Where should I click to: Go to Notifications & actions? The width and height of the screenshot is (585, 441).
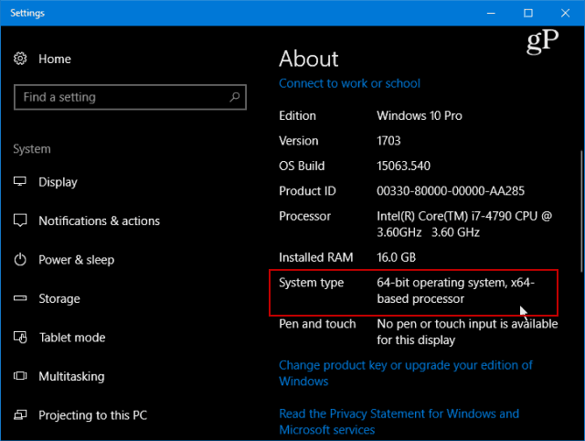tap(100, 220)
